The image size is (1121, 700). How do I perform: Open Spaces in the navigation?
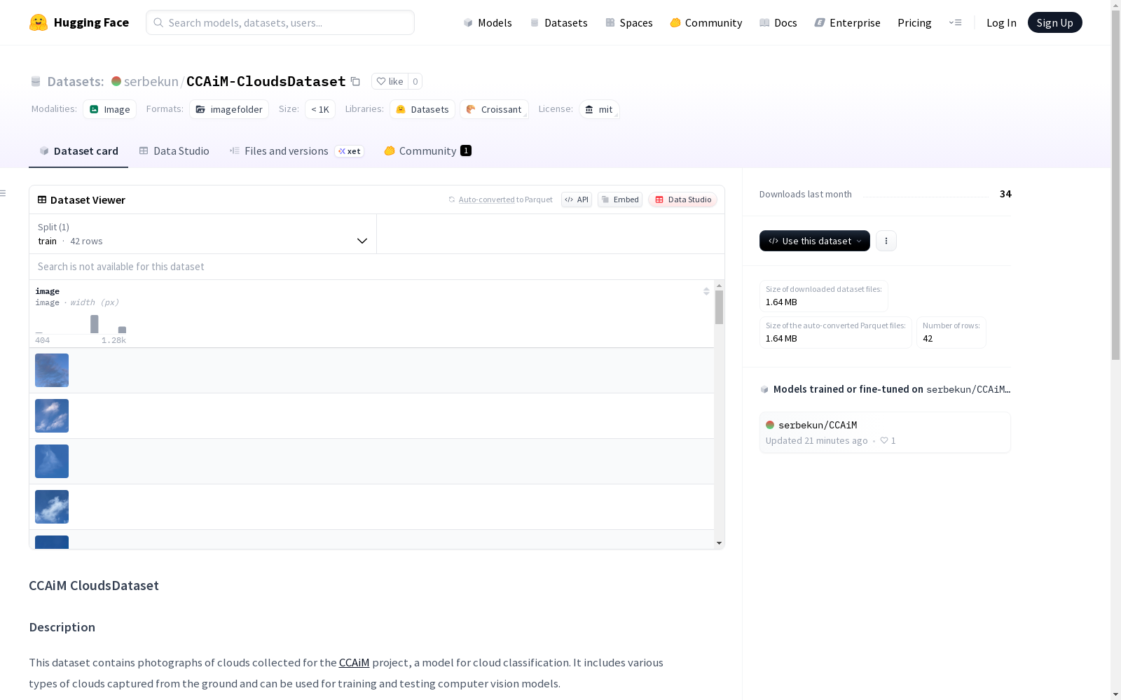(629, 22)
